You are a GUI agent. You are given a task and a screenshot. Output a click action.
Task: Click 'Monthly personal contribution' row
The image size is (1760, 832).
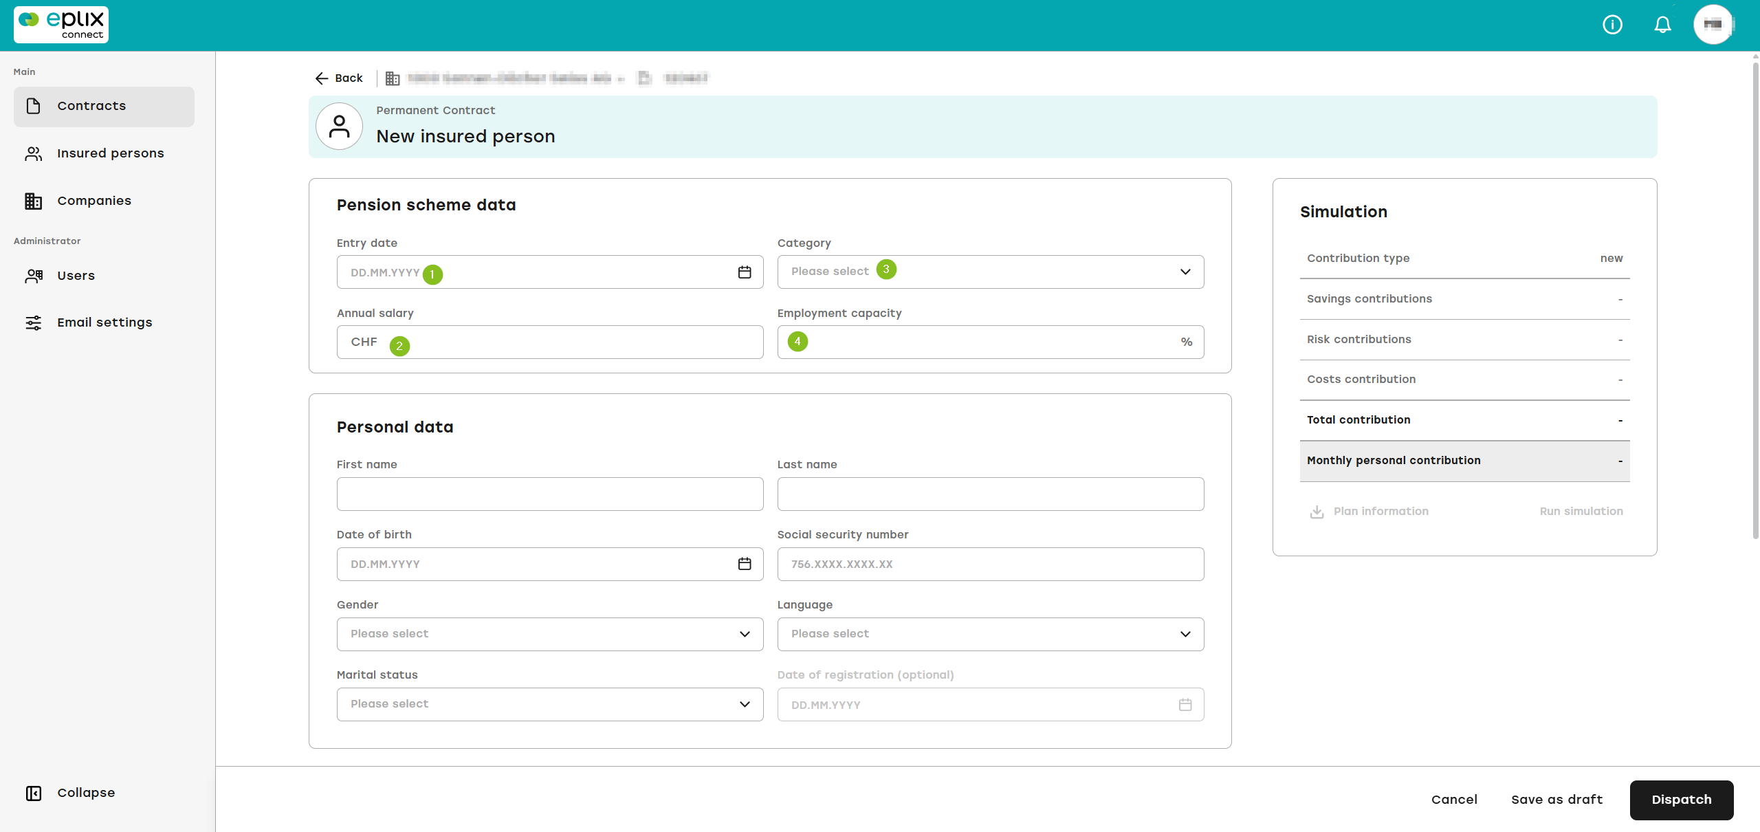[1464, 461]
